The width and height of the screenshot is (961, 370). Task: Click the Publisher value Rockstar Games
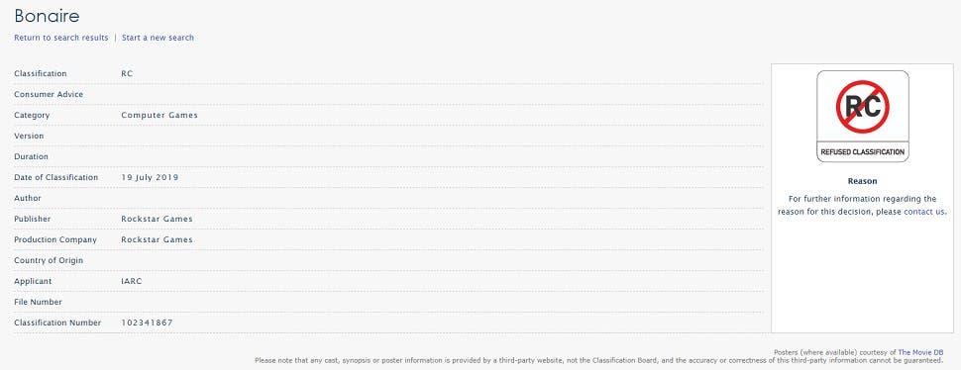pos(157,219)
